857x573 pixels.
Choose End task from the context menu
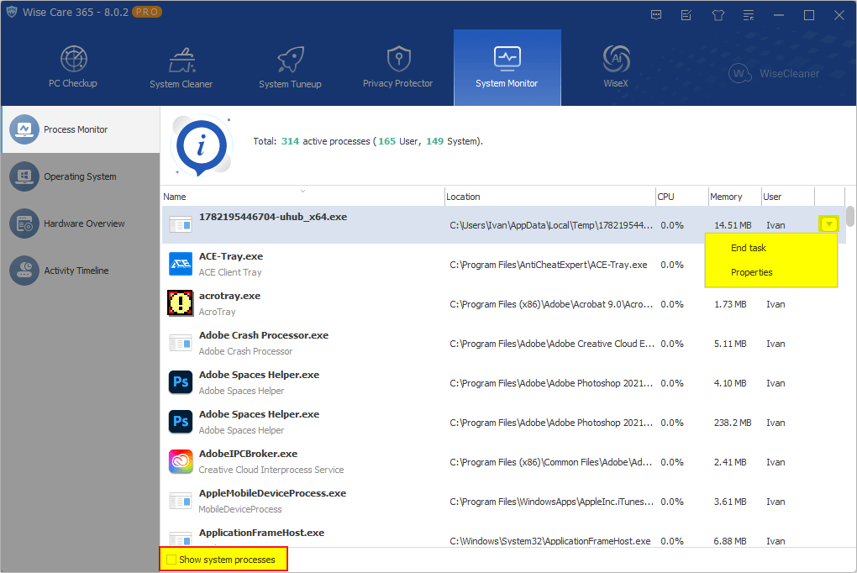(749, 248)
